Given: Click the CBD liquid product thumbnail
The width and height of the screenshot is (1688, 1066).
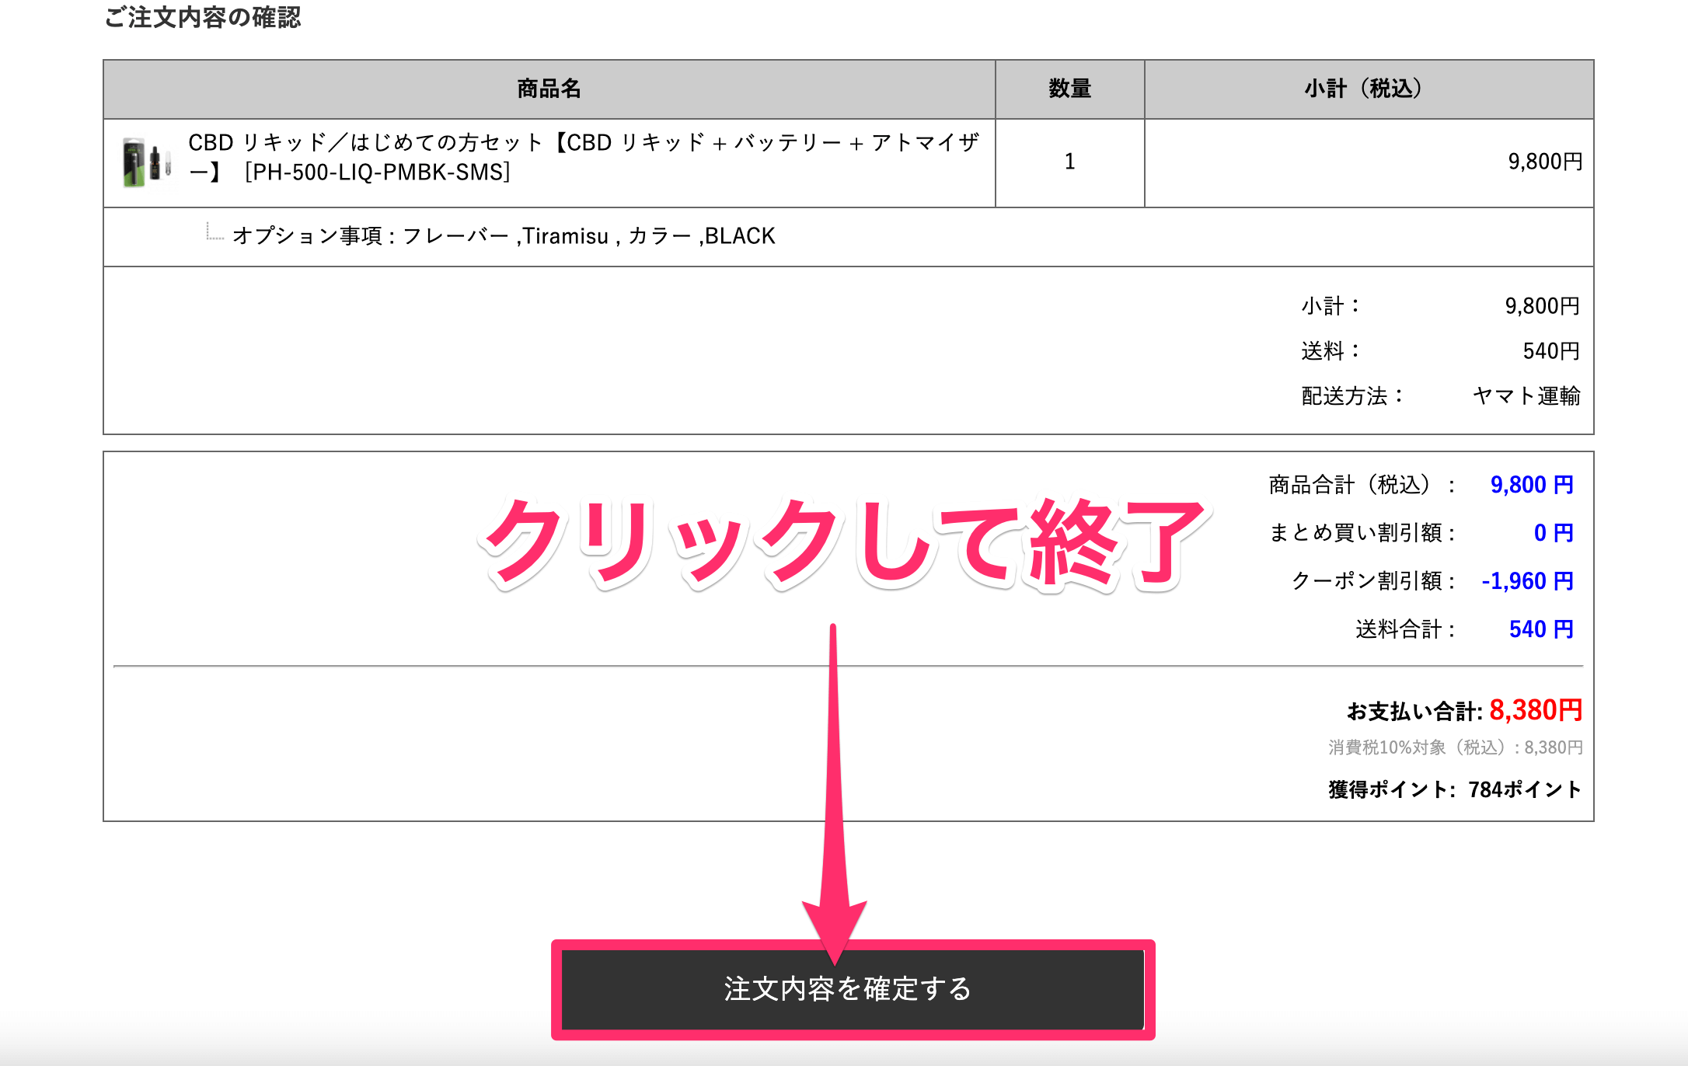Looking at the screenshot, I should tap(145, 162).
